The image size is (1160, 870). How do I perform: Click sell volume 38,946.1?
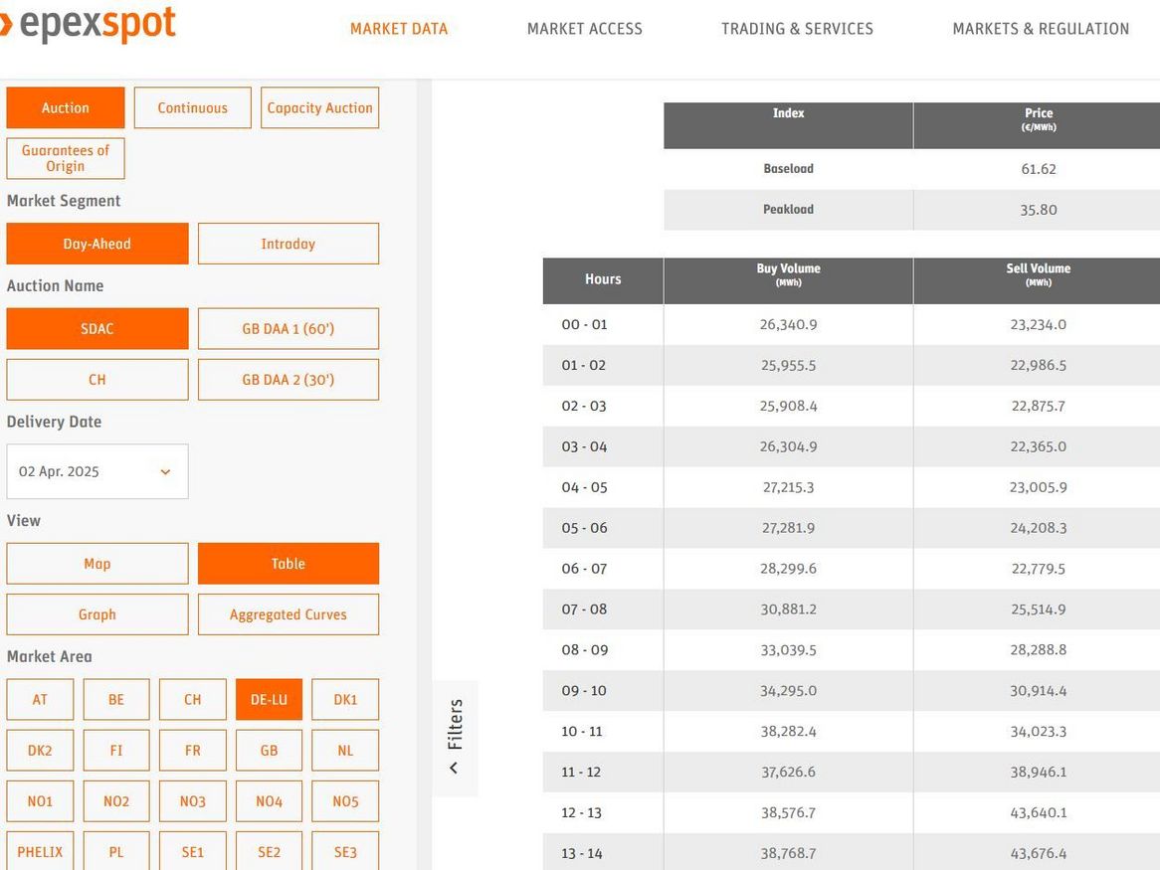[1038, 772]
